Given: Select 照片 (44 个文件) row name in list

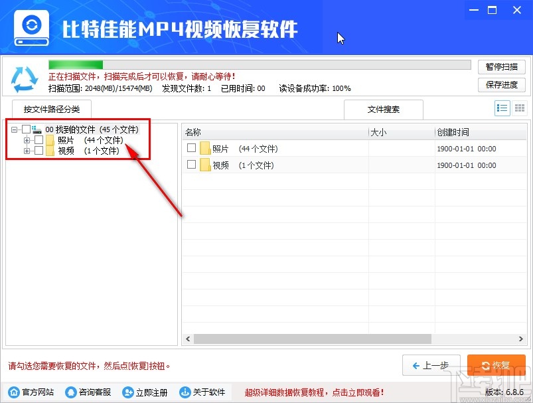Looking at the screenshot, I should click(245, 149).
